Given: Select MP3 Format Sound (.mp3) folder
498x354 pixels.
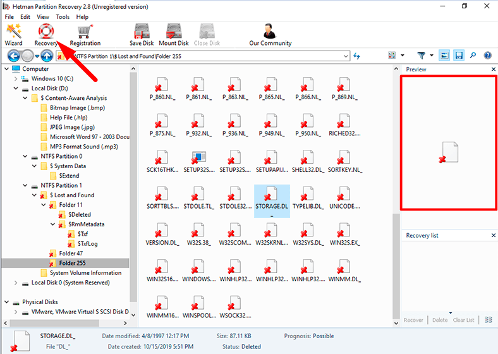Looking at the screenshot, I should 80,147.
